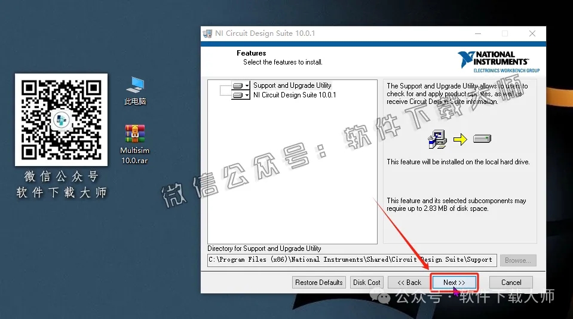The image size is (573, 319).
Task: Go back with the << Back button
Action: 409,283
